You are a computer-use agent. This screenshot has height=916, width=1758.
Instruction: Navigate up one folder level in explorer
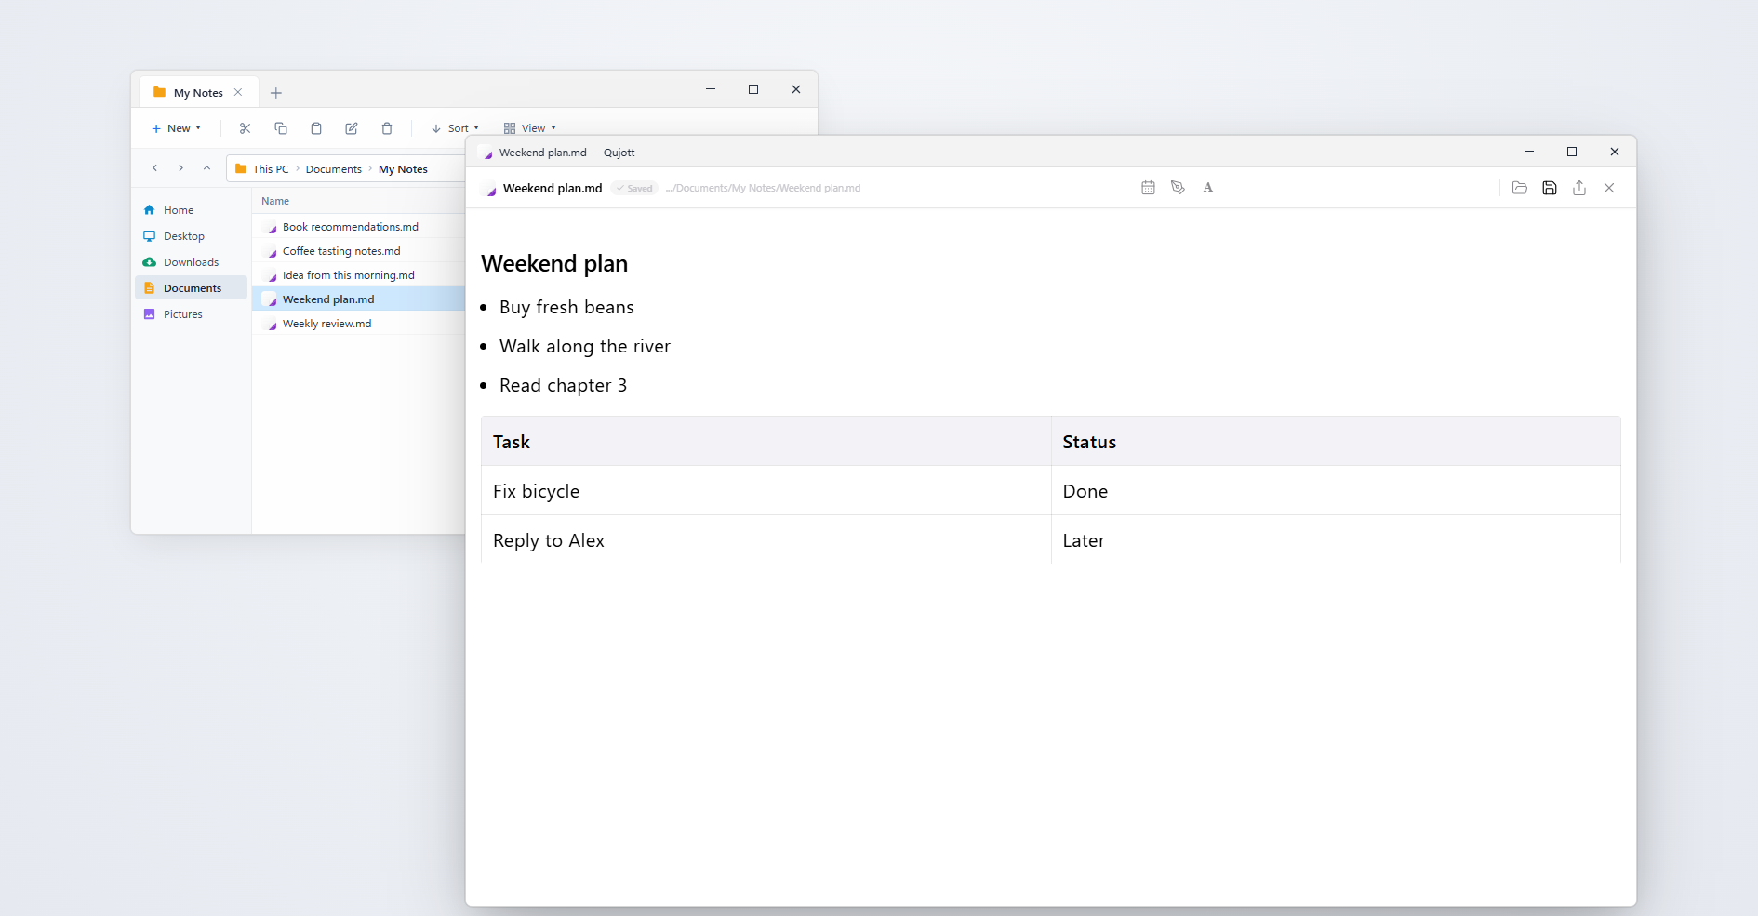pyautogui.click(x=206, y=168)
